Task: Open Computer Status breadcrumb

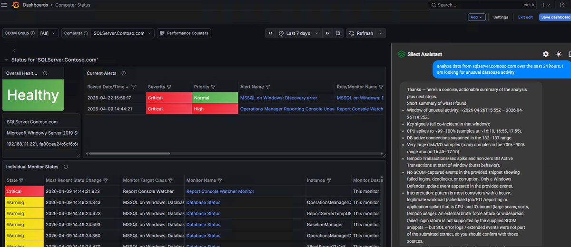Action: coord(73,5)
